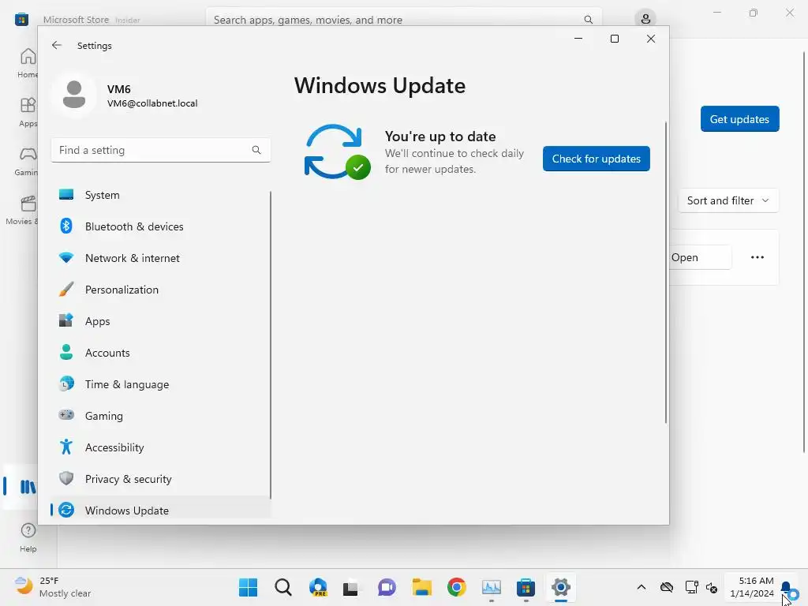Click the Windows Update content scrollbar
This screenshot has width=808, height=606.
point(666,272)
